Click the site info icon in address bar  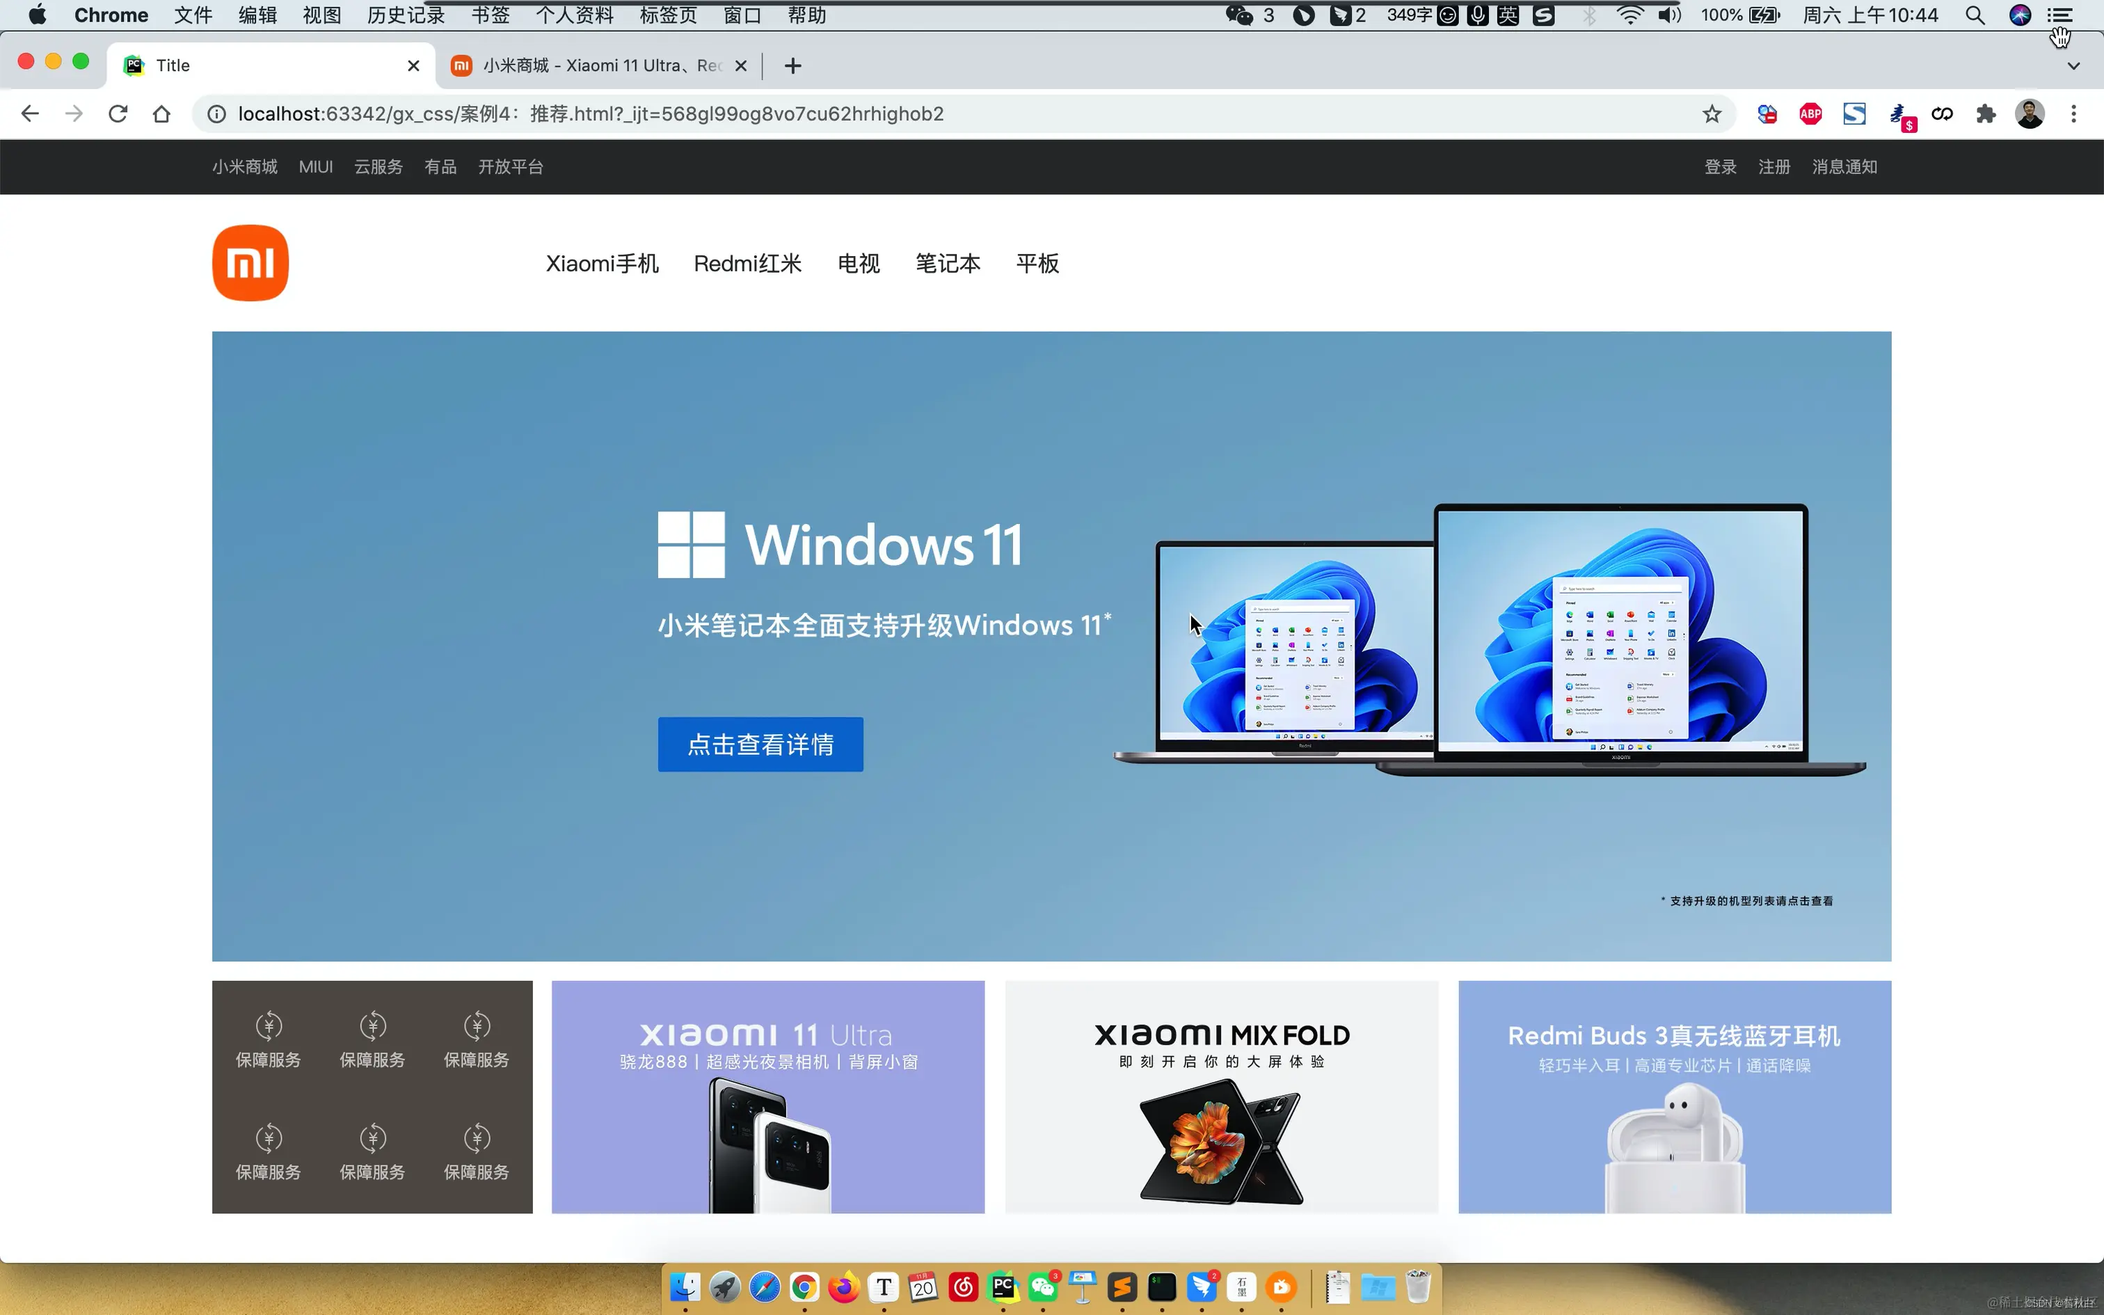click(214, 113)
